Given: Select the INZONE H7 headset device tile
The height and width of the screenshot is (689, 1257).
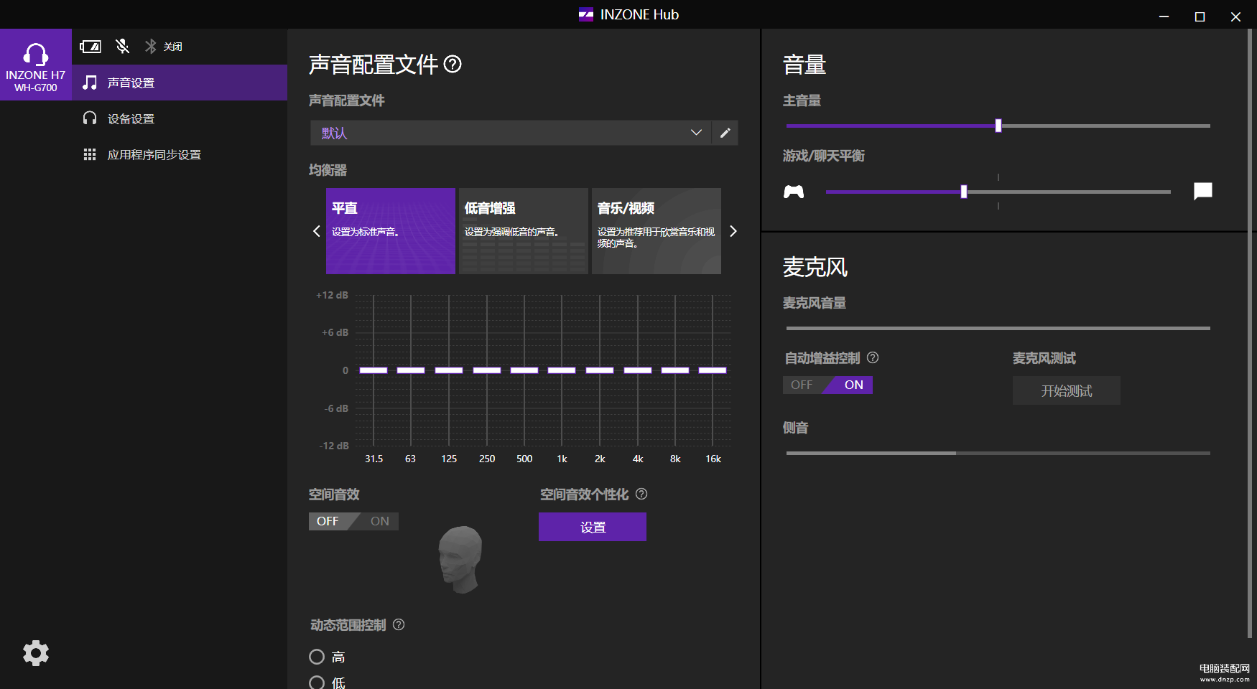Looking at the screenshot, I should click(36, 65).
